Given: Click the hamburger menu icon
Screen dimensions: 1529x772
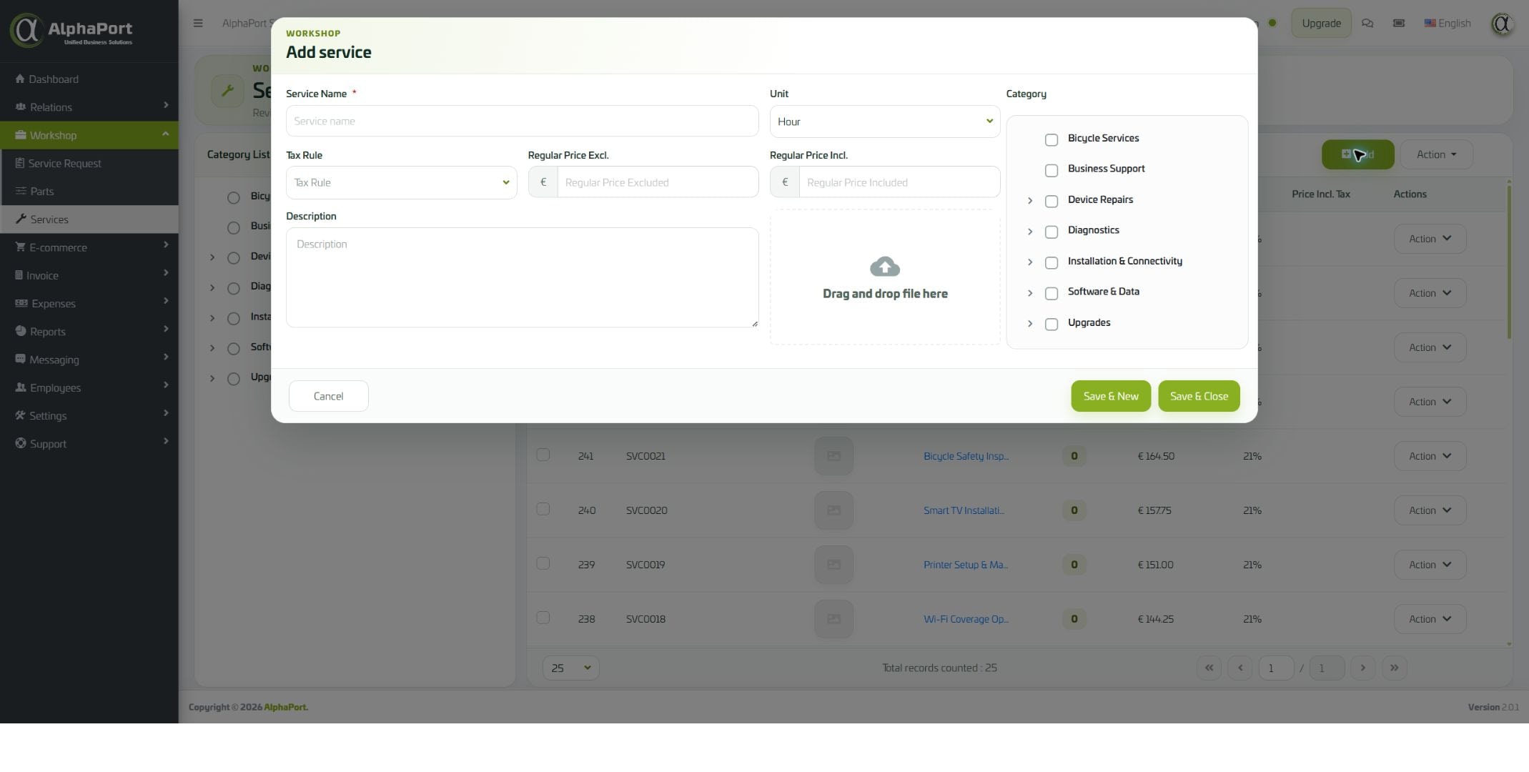Looking at the screenshot, I should pyautogui.click(x=198, y=23).
